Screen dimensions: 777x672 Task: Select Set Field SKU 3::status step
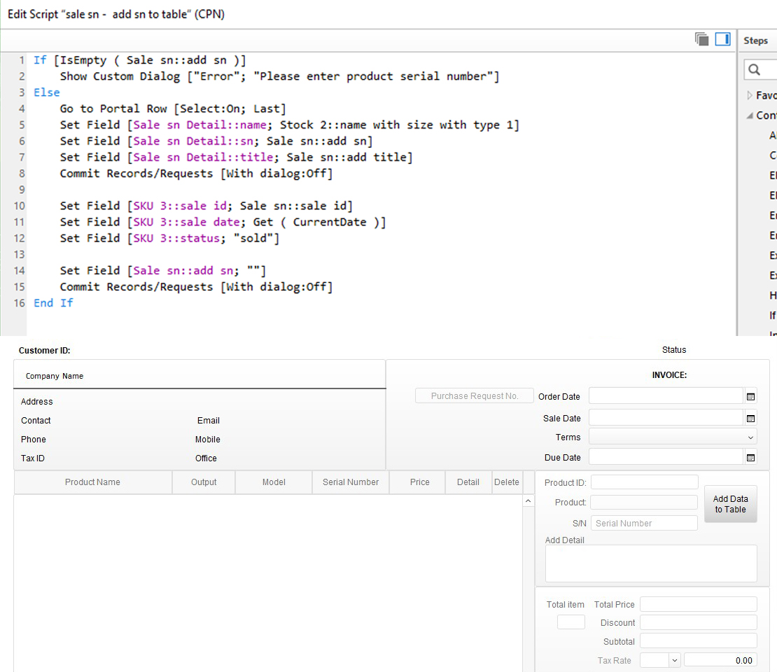point(169,239)
